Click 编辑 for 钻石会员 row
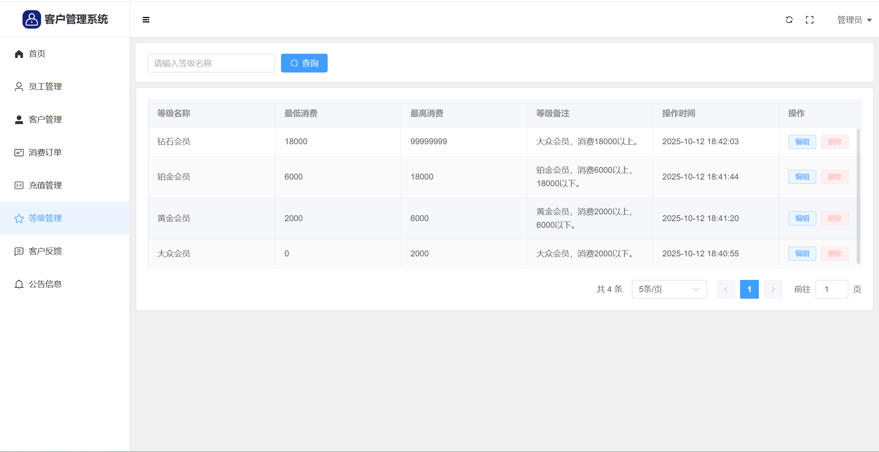879x452 pixels. (802, 142)
